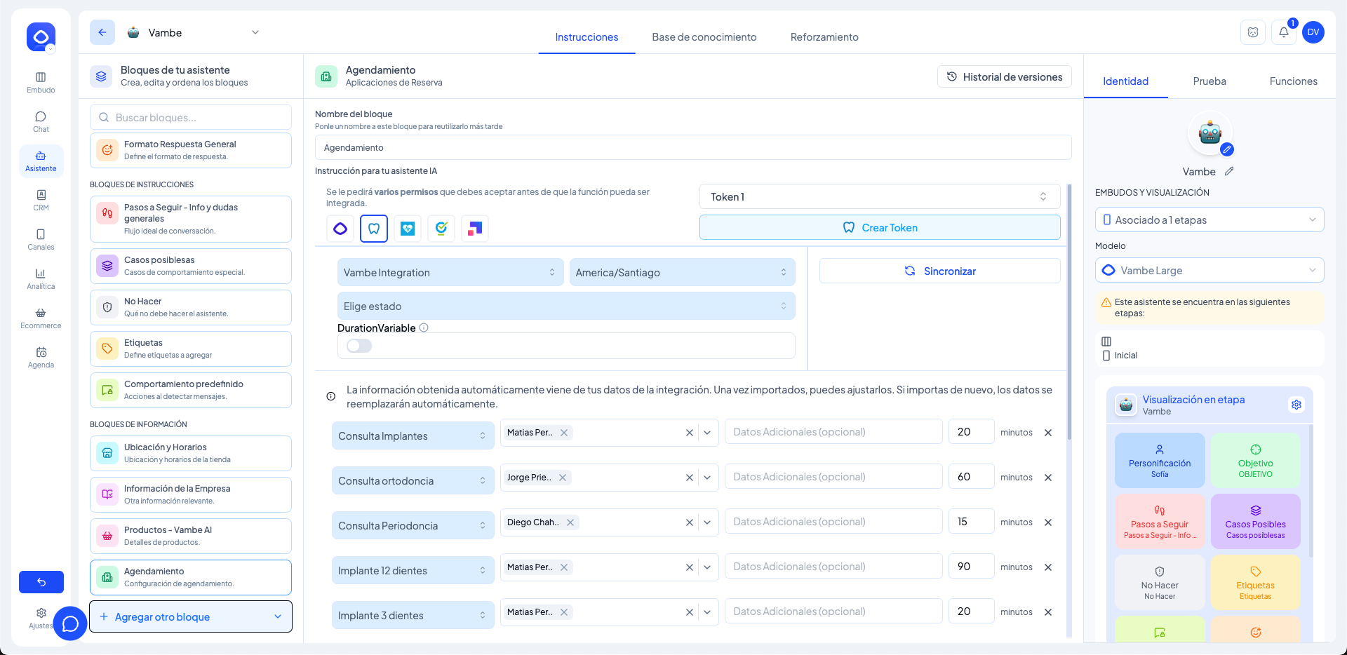Viewport: 1347px width, 655px height.
Task: Open the Embudo section in sidebar
Action: (x=41, y=82)
